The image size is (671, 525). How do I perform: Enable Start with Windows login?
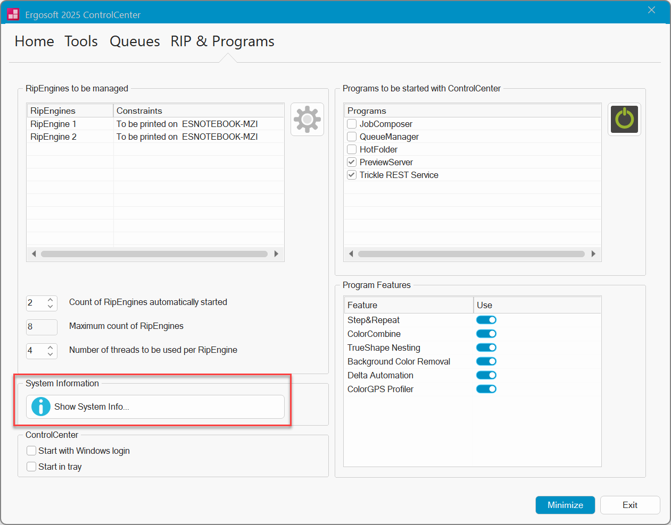click(31, 451)
